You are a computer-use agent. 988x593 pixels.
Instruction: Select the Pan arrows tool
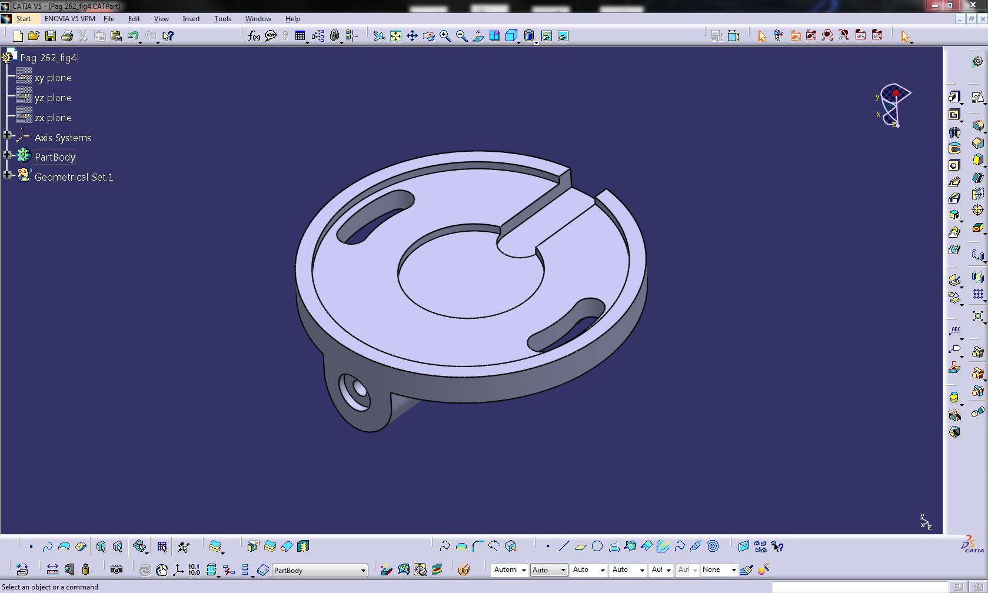tap(413, 36)
